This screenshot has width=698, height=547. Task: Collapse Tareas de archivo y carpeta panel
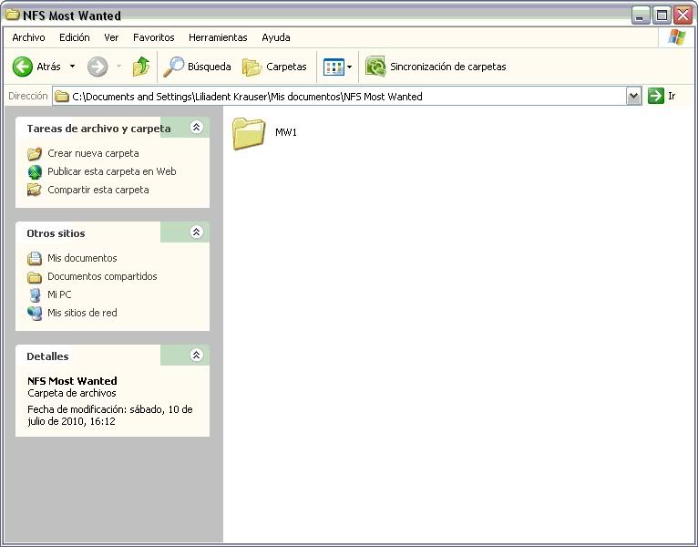click(x=196, y=128)
